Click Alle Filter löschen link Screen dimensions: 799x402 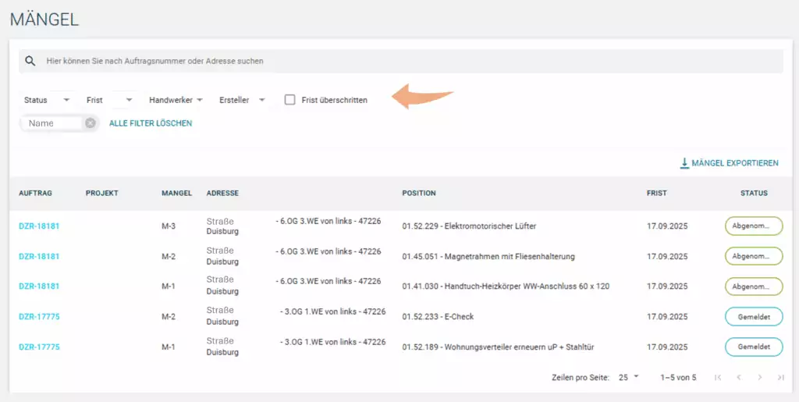(x=151, y=123)
